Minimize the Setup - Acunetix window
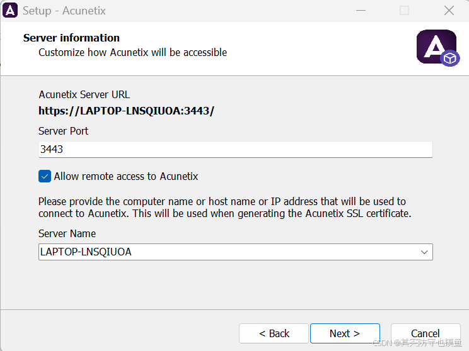The height and width of the screenshot is (351, 469). (361, 11)
